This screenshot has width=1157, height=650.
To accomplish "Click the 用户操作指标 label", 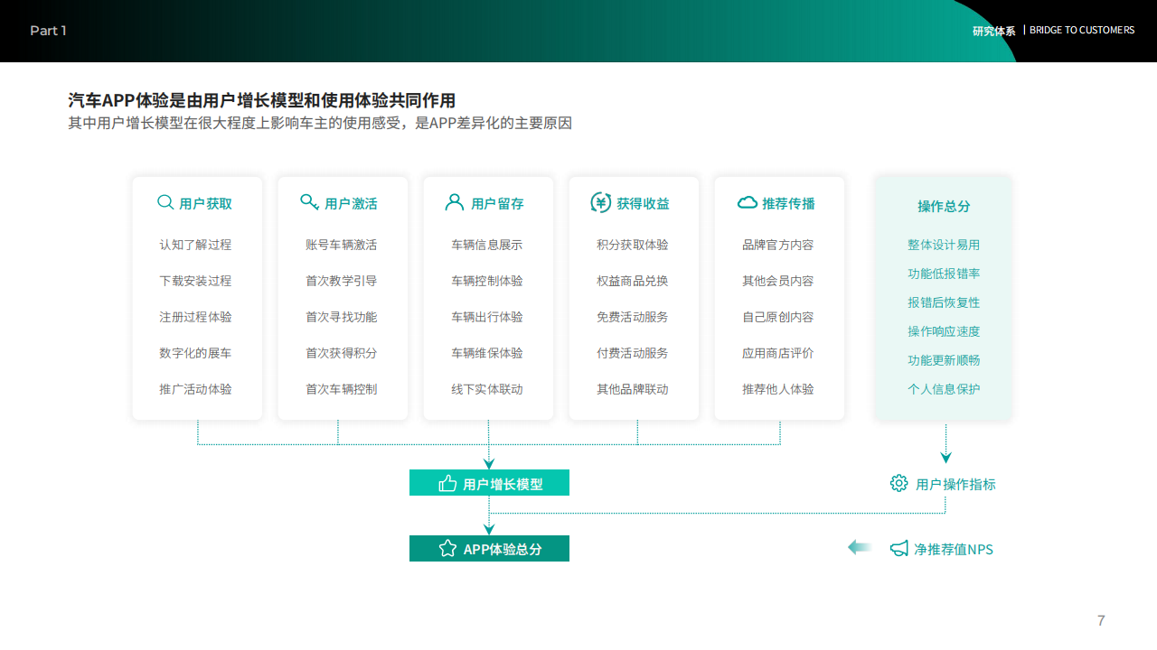I will coord(955,484).
